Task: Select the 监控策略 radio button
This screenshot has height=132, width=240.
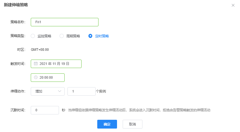Action: pyautogui.click(x=33, y=36)
